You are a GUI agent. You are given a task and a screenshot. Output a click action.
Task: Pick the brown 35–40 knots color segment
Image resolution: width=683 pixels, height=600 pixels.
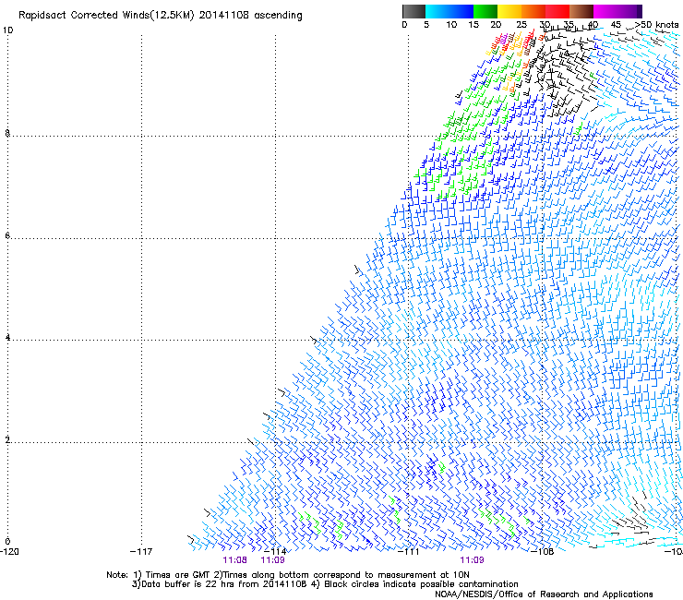pos(581,11)
